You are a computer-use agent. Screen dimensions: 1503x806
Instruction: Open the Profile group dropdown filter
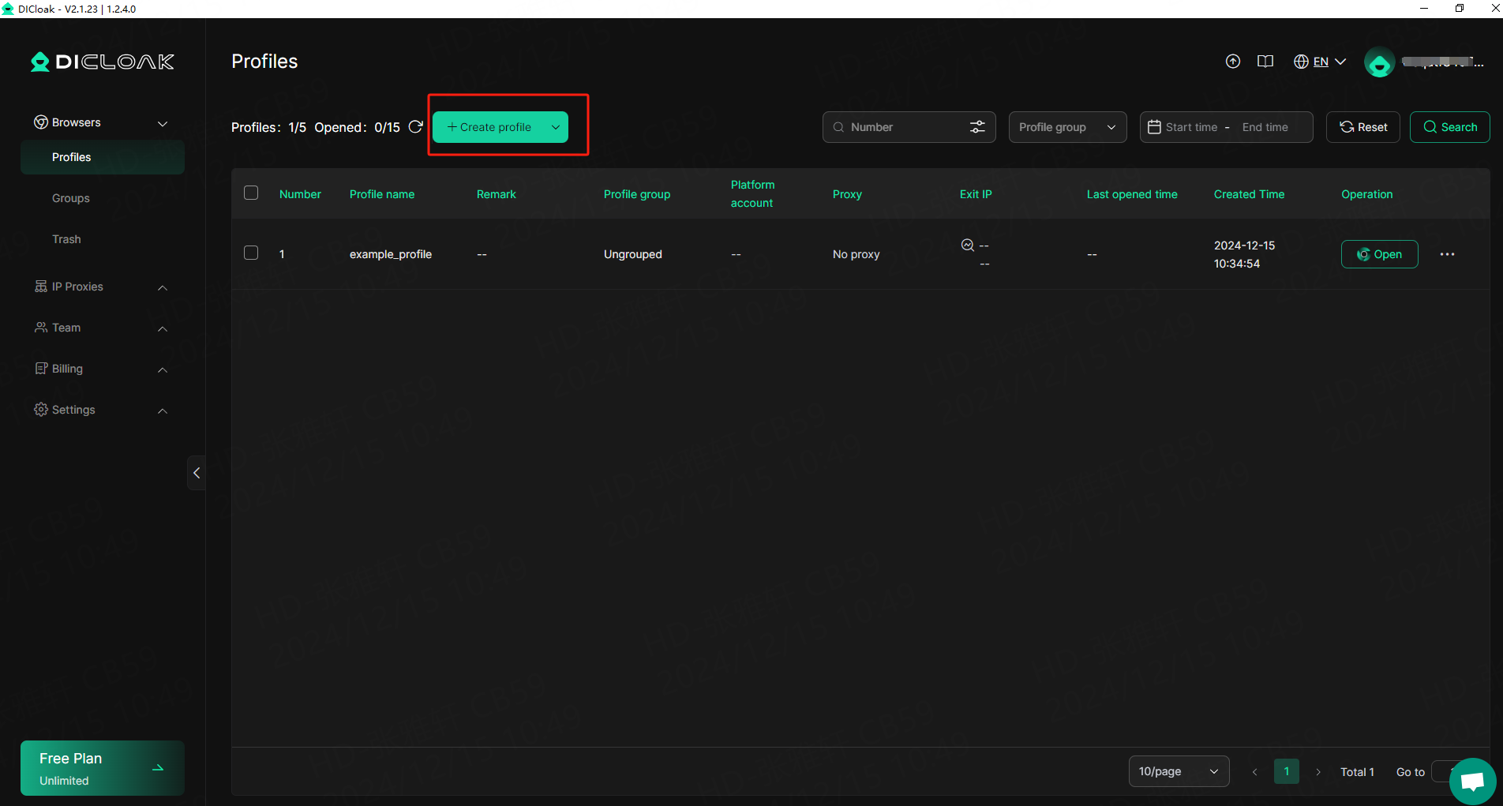[1067, 127]
